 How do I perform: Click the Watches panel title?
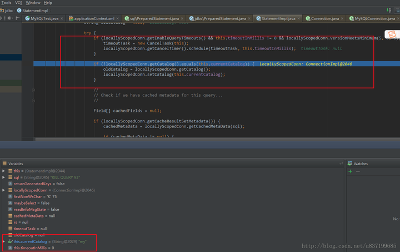[x=361, y=164]
